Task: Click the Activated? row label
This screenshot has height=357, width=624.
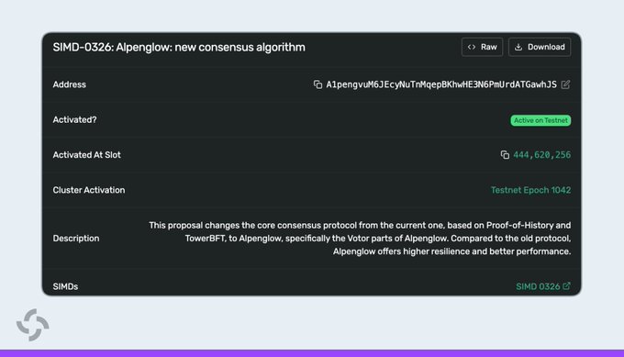Action: tap(74, 120)
